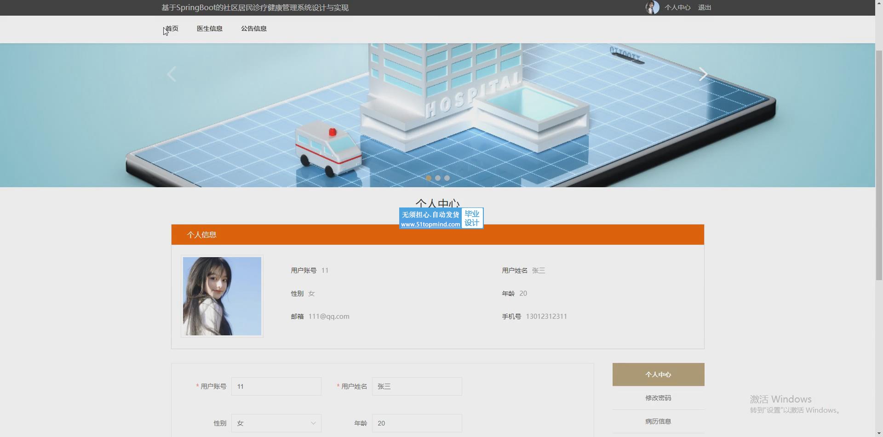Select the first carousel indicator dot
The width and height of the screenshot is (883, 437).
(x=429, y=178)
